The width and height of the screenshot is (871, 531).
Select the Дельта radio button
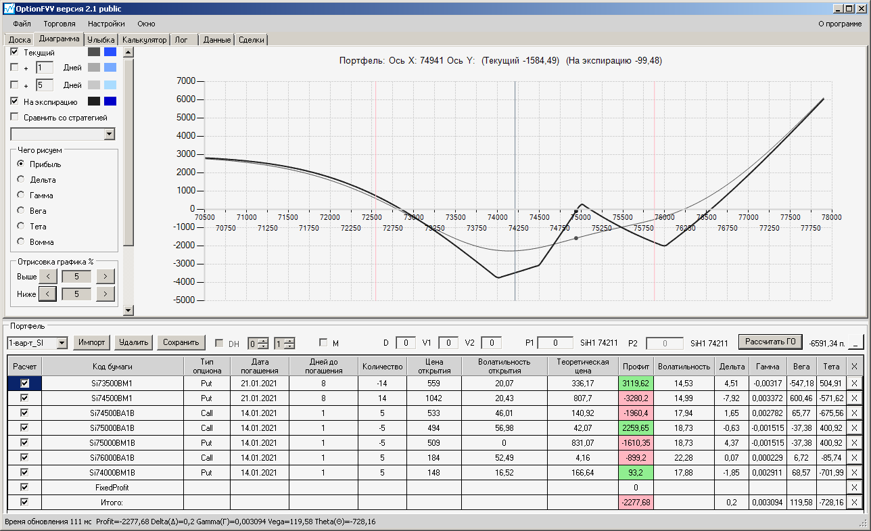click(x=21, y=180)
